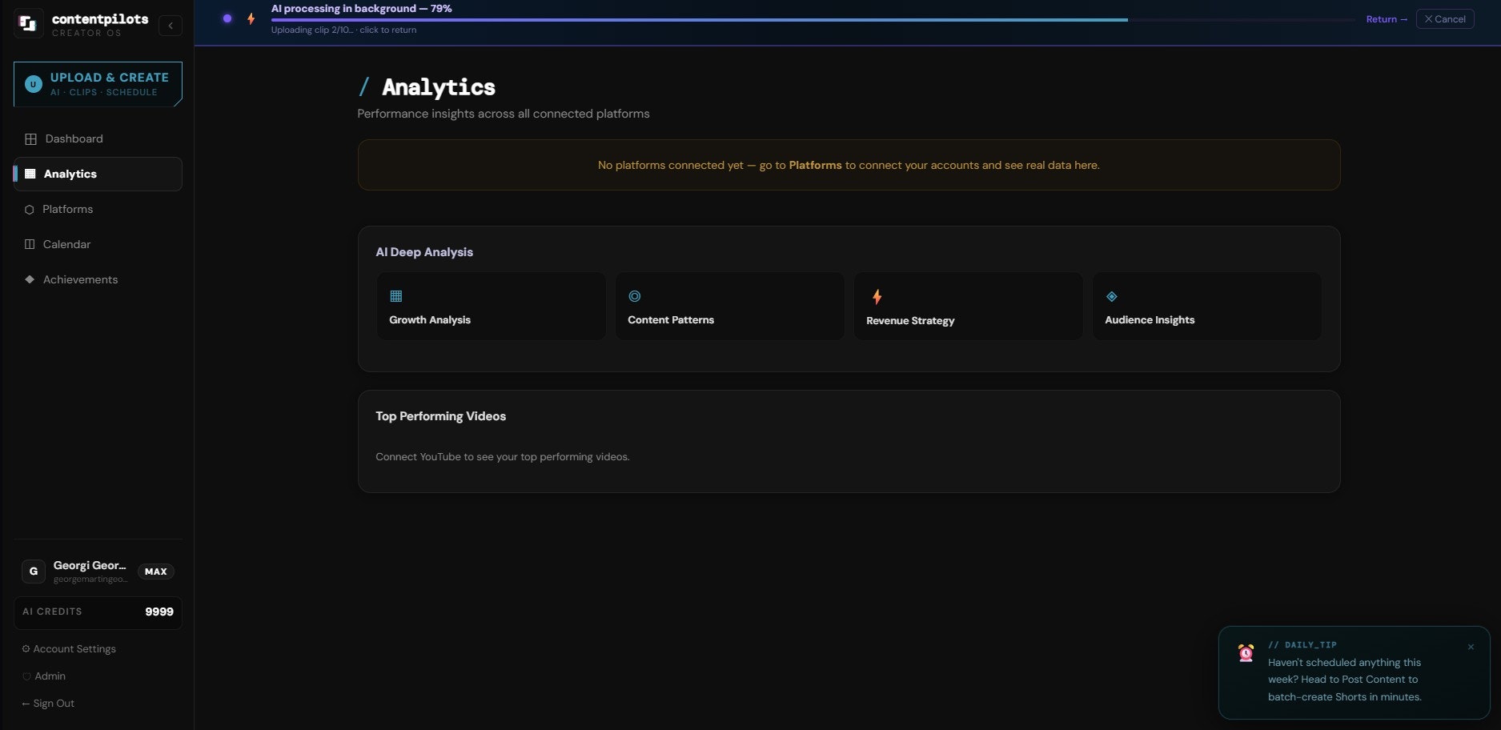
Task: Click the Growth Analysis grid icon
Action: click(x=395, y=296)
